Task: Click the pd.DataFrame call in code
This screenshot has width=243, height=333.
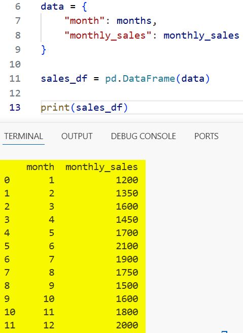Action: pyautogui.click(x=140, y=79)
